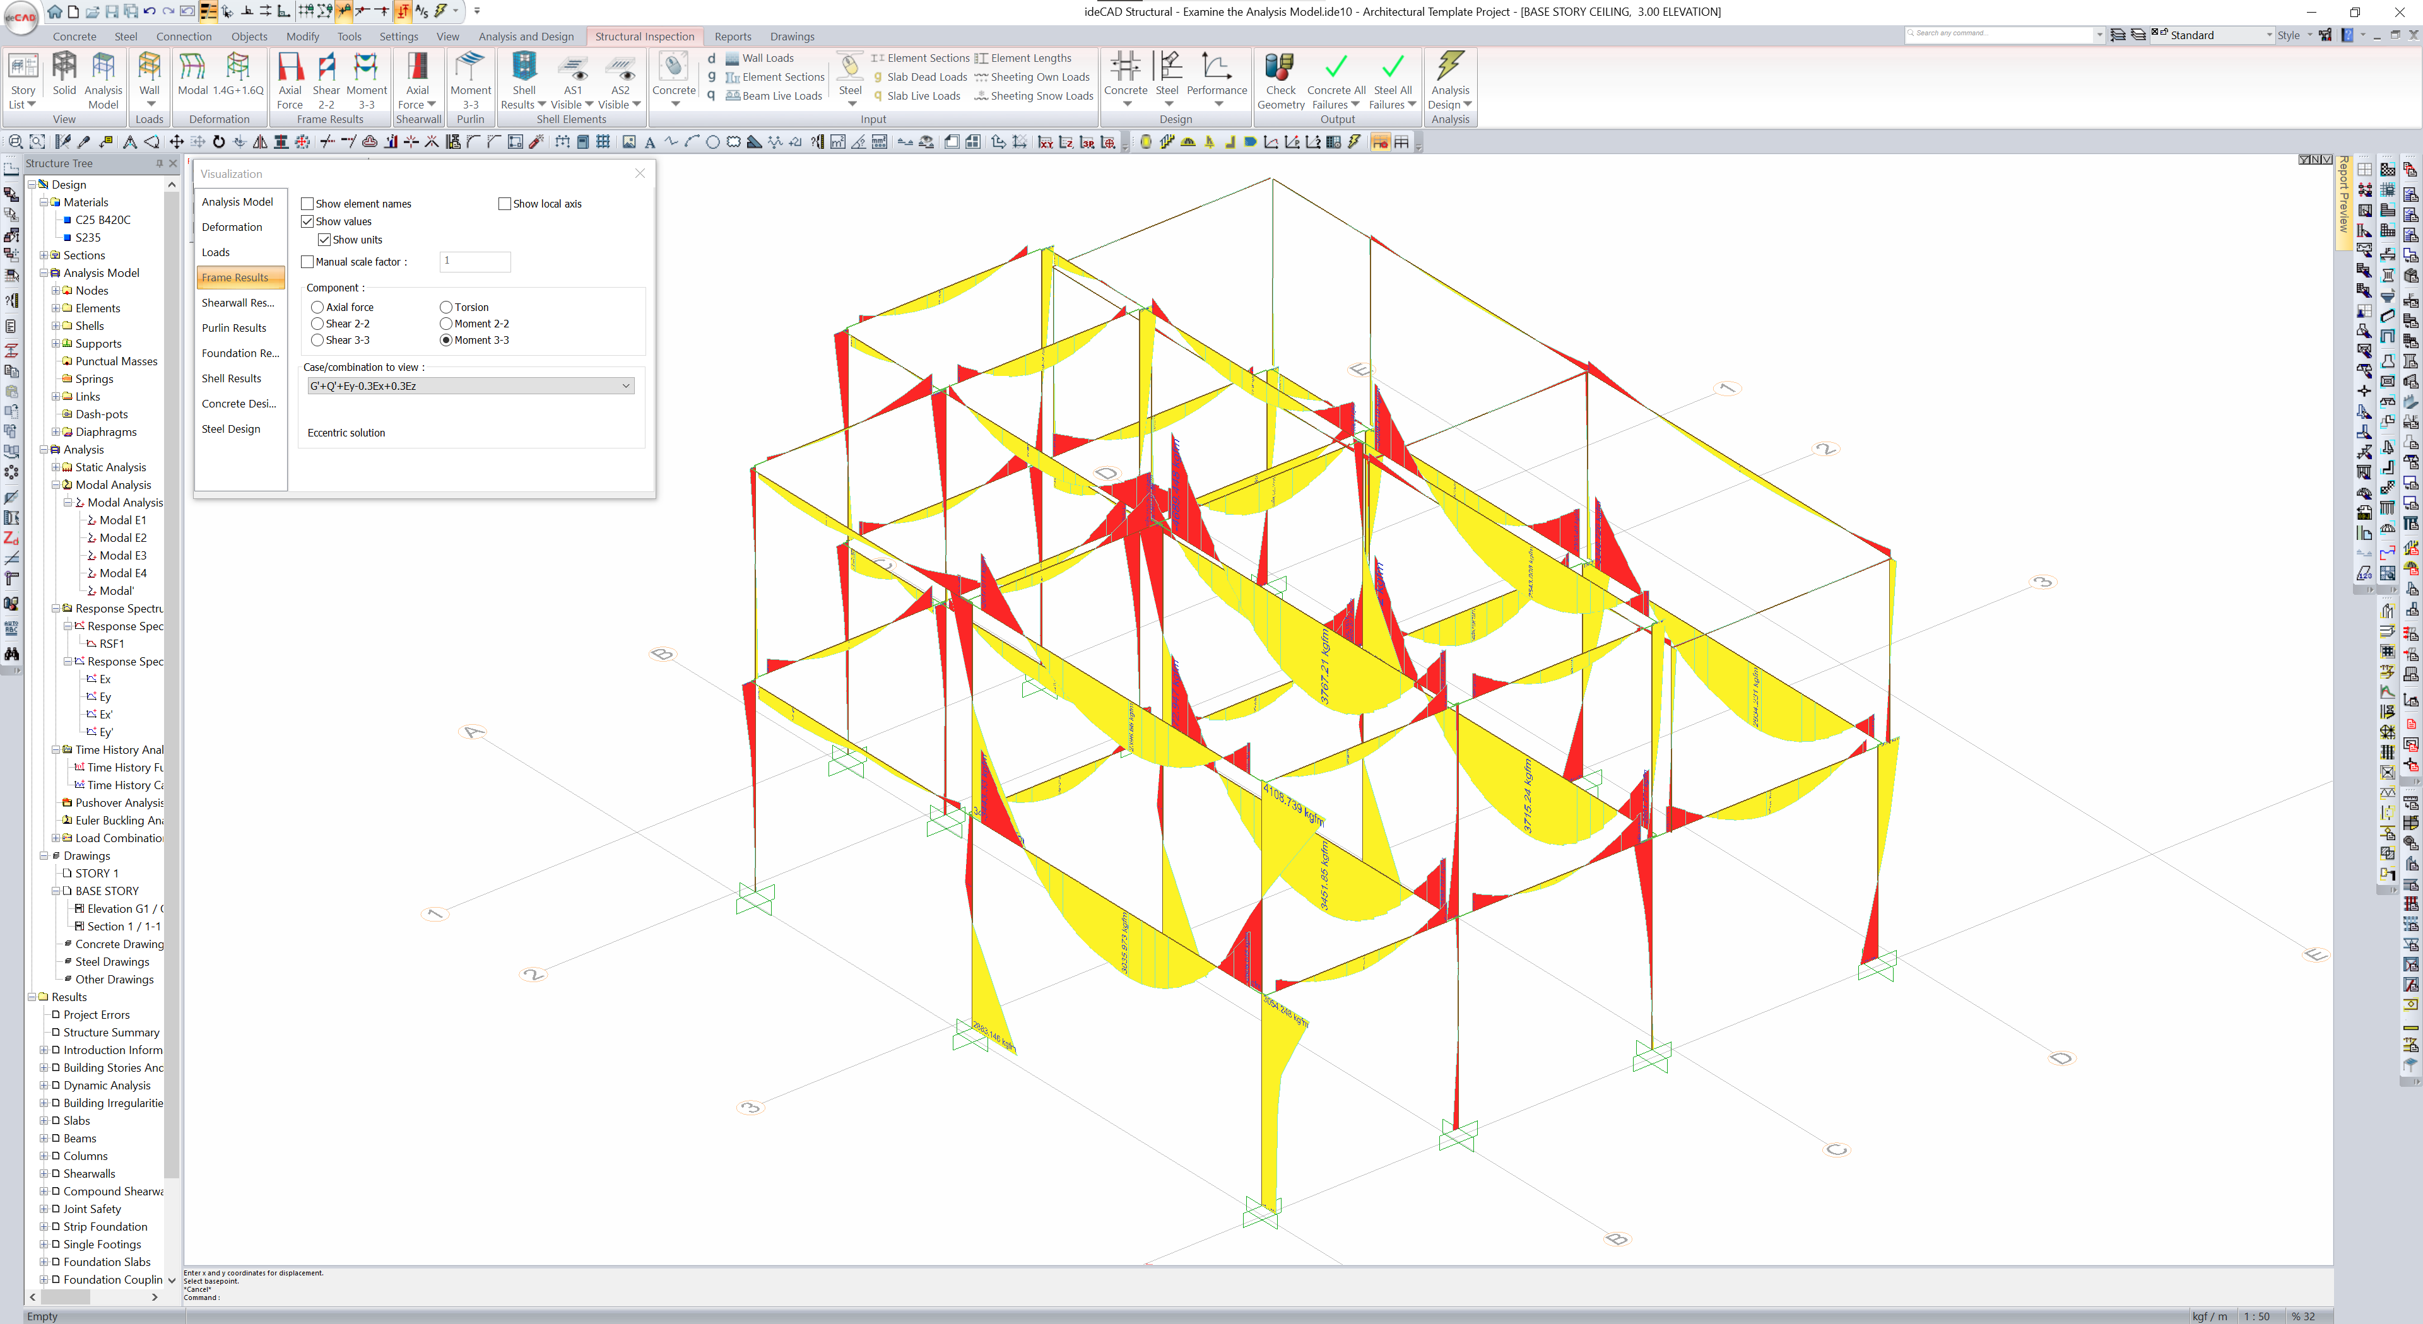The height and width of the screenshot is (1324, 2423).
Task: Expand the Sections tree node
Action: click(x=44, y=255)
